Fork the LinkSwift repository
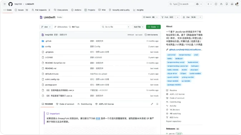 pos(167,17)
